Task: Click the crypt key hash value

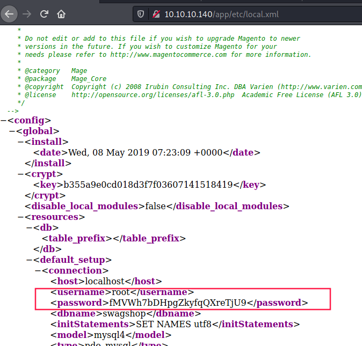Action: (x=153, y=185)
